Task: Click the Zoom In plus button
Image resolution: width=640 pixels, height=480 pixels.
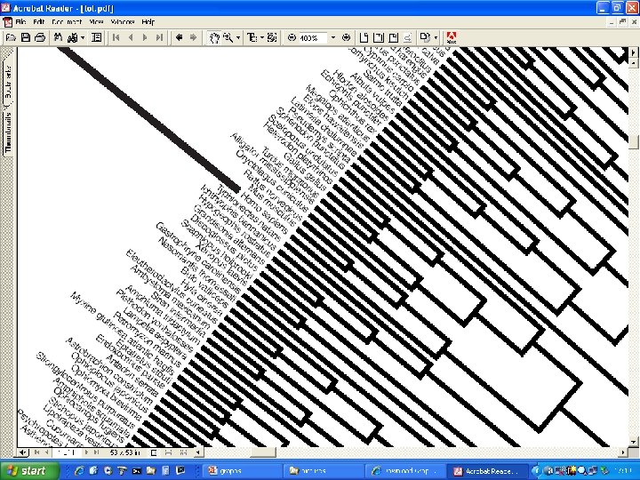Action: click(346, 38)
